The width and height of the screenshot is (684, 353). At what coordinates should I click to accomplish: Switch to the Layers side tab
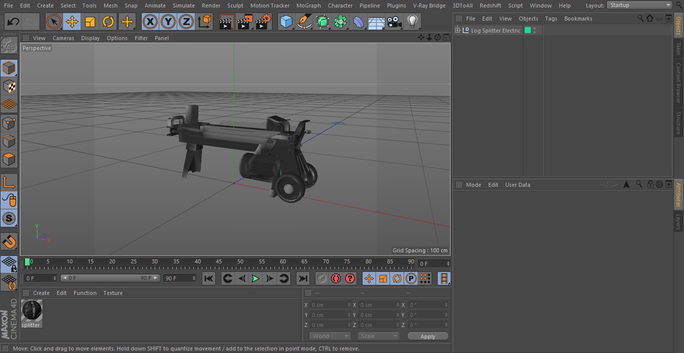tap(678, 221)
